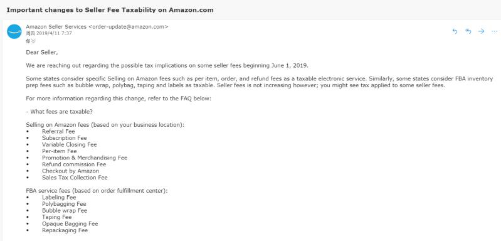Click the order-update@amazon.com email address

128,27
